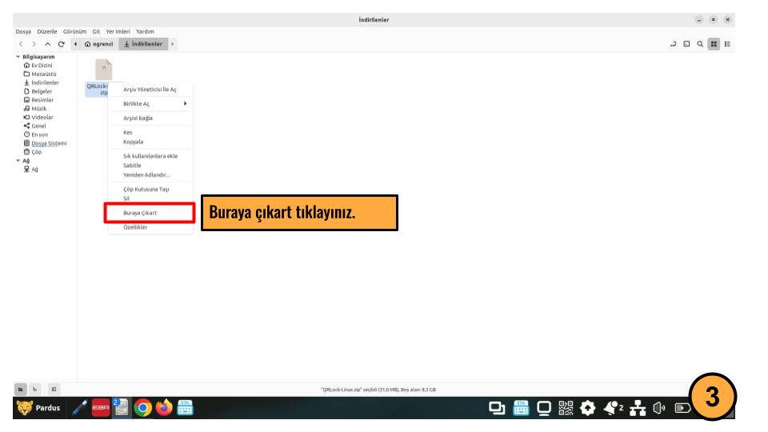Open the Pardus start menu

(39, 408)
